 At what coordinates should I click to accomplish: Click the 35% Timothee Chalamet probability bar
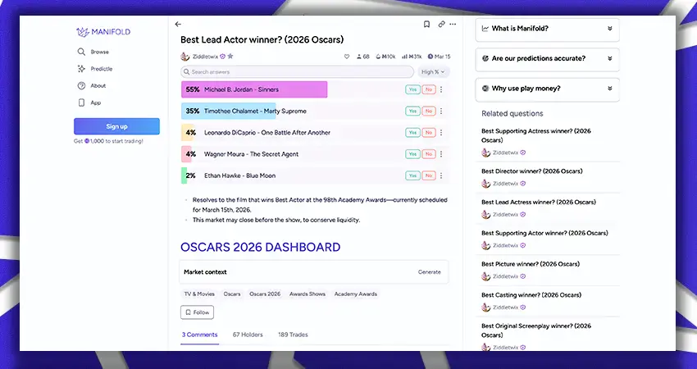click(229, 112)
